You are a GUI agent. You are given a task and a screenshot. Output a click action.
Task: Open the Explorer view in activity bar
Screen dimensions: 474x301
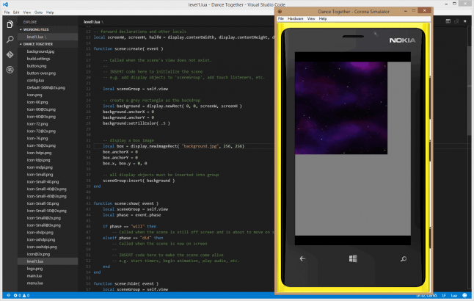10,25
